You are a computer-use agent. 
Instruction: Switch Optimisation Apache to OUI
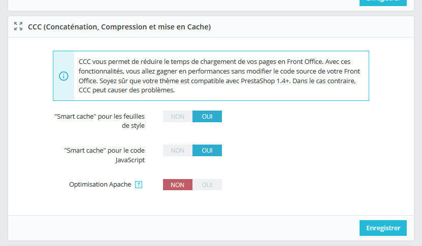pyautogui.click(x=207, y=185)
